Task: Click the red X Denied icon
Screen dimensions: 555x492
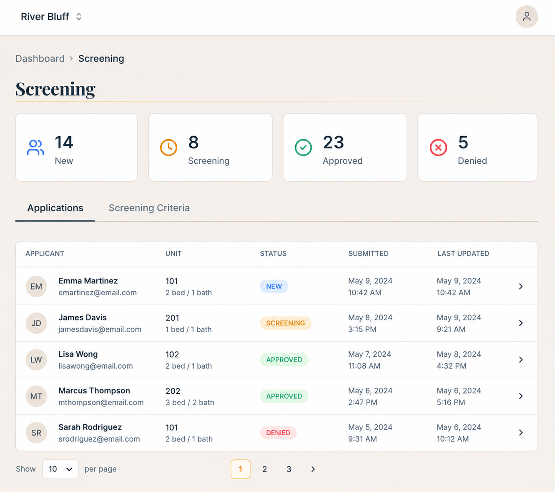Action: coord(438,147)
